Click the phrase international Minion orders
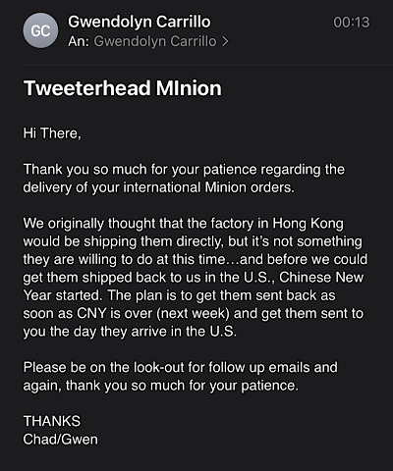Image resolution: width=393 pixels, height=471 pixels. tap(208, 187)
